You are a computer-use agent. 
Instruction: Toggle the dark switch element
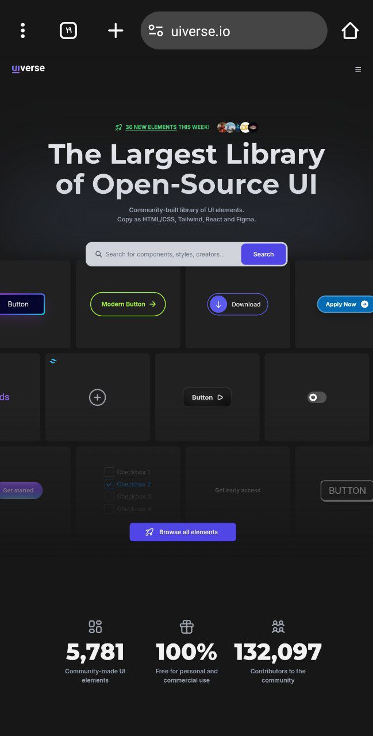coord(317,397)
